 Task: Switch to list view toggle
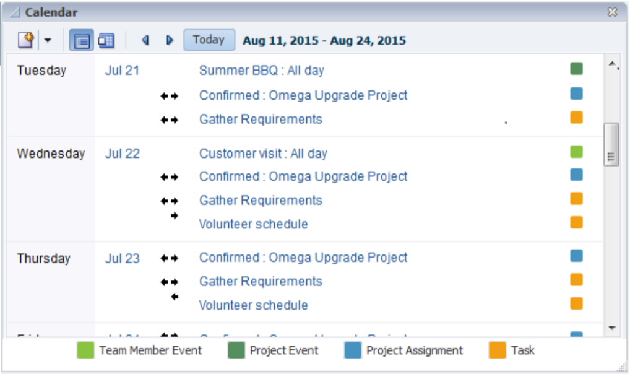click(x=81, y=41)
